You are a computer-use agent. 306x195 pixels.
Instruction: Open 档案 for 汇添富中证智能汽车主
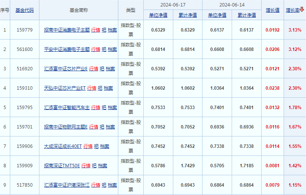112,107
